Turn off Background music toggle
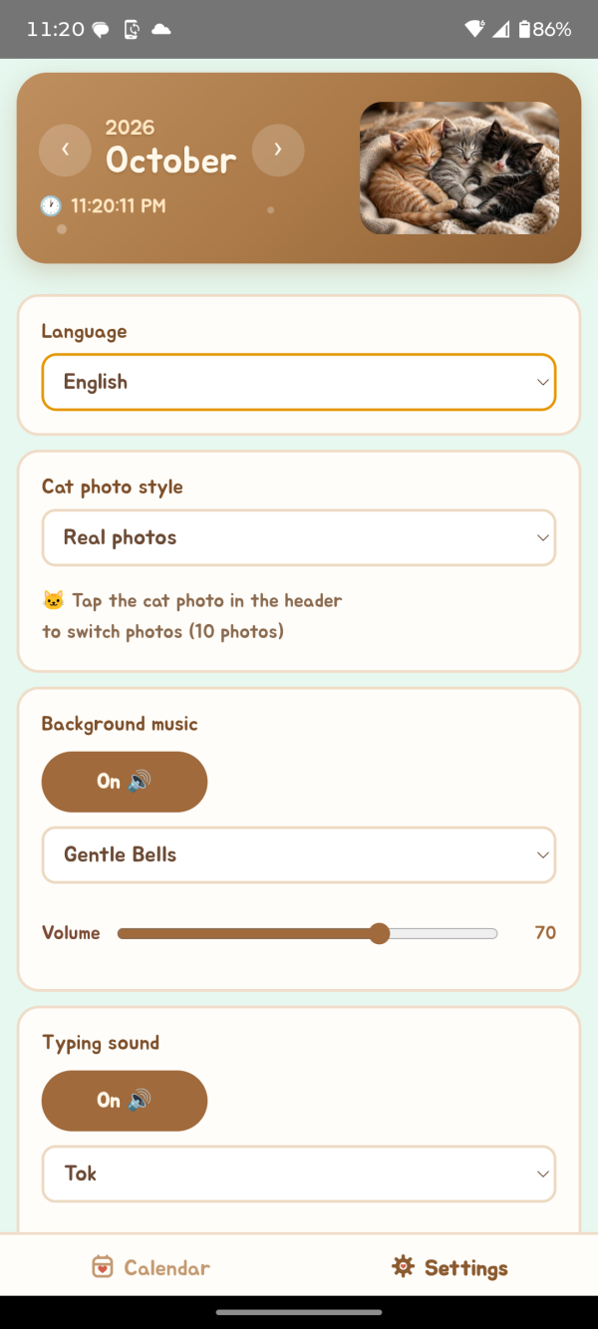 coord(125,782)
